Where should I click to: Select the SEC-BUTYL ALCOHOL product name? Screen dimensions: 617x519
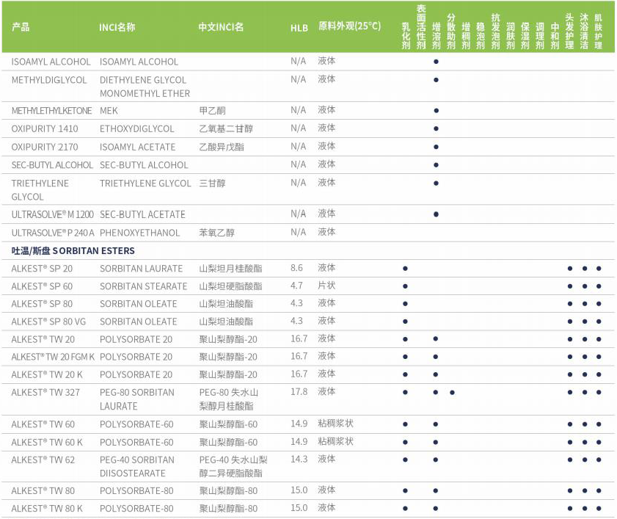(x=52, y=165)
